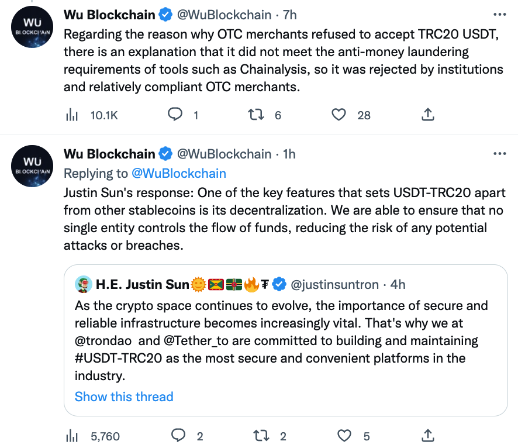Open the @WuBlockchain mention in Replying to
The height and width of the screenshot is (448, 518).
(179, 173)
